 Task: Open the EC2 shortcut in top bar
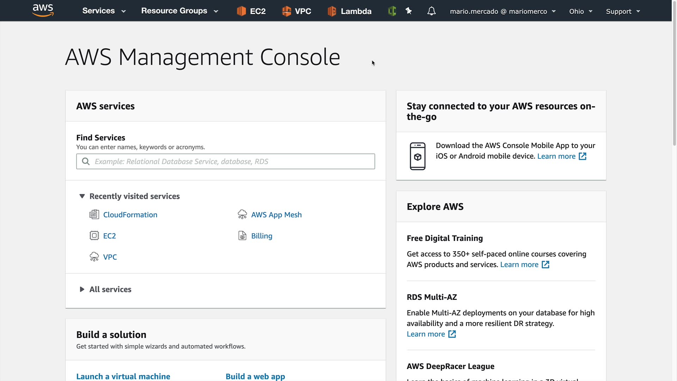pyautogui.click(x=251, y=11)
